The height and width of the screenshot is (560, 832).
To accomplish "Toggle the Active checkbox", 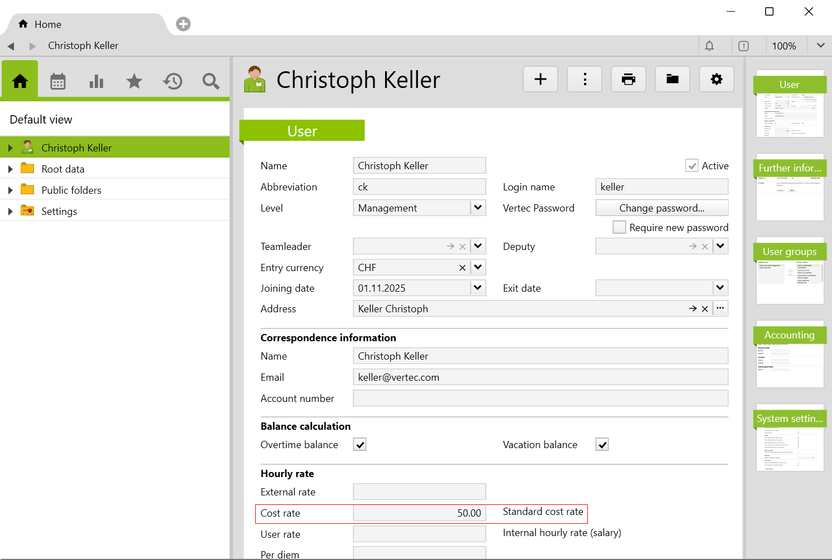I will tap(692, 166).
